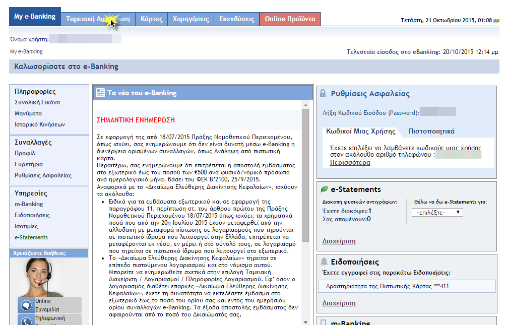Click the Πληροφορίες section heading
Viewport: 506px width, 325px height.
[x=35, y=92]
